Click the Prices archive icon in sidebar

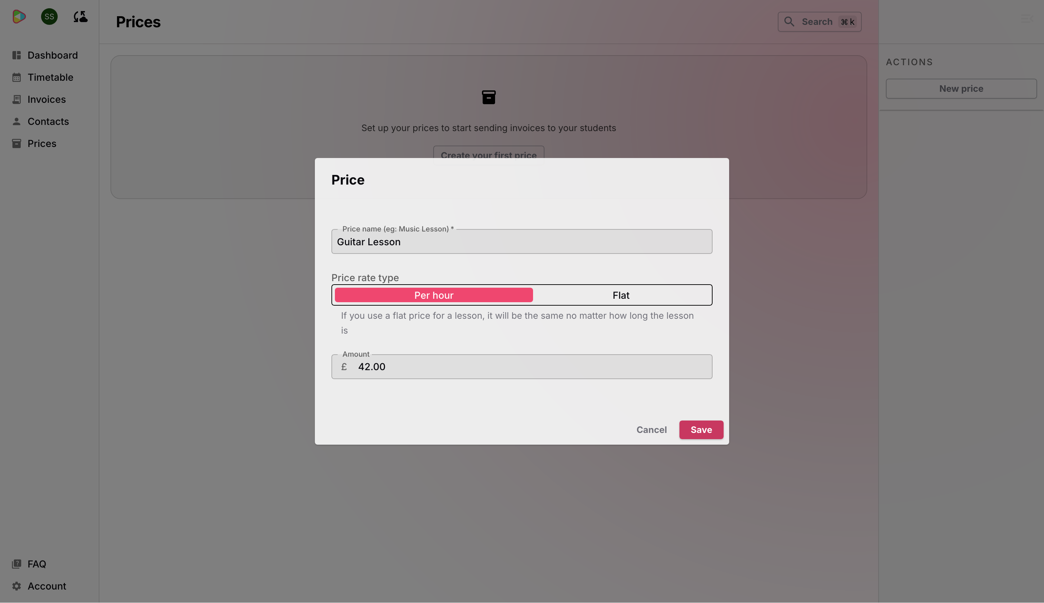(17, 144)
